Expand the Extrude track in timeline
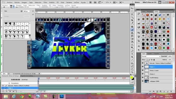Image resolution: width=176 pixels, height=99 pixels. 3,86
